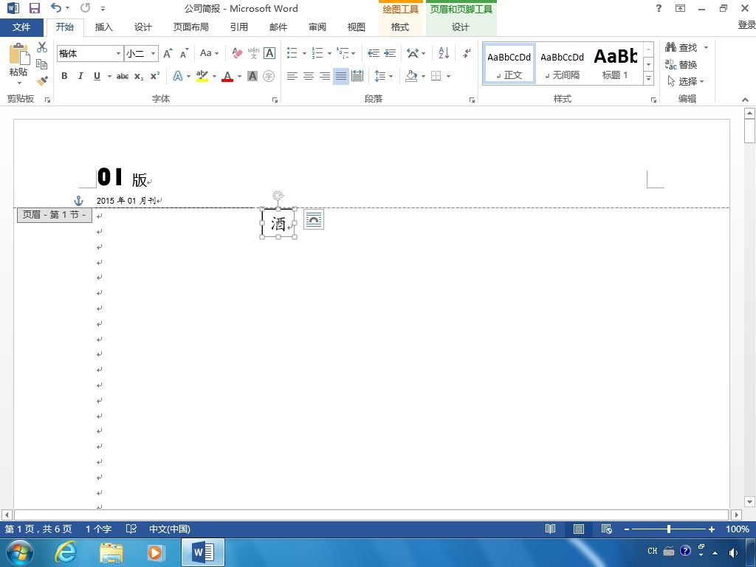This screenshot has width=756, height=567.
Task: Apply distributed alignment
Action: click(357, 76)
